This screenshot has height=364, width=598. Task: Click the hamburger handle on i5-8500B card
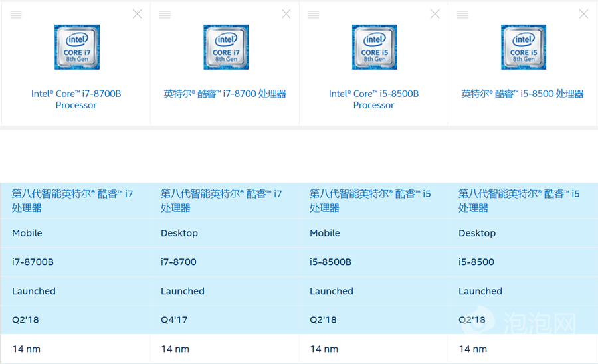314,15
